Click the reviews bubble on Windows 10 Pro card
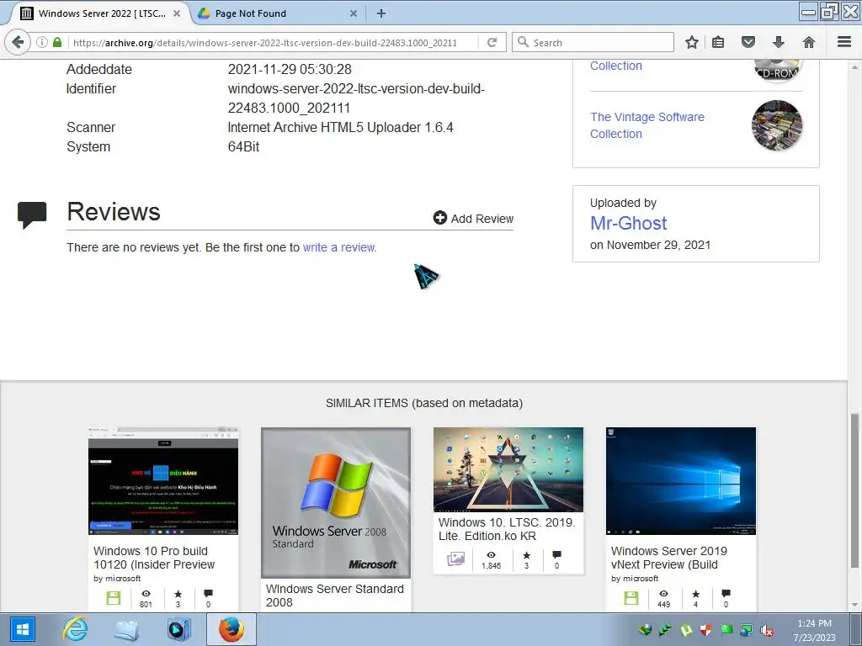862x646 pixels. pos(208,594)
